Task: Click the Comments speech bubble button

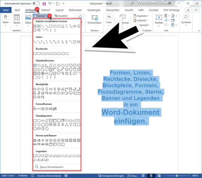Action: (196, 10)
